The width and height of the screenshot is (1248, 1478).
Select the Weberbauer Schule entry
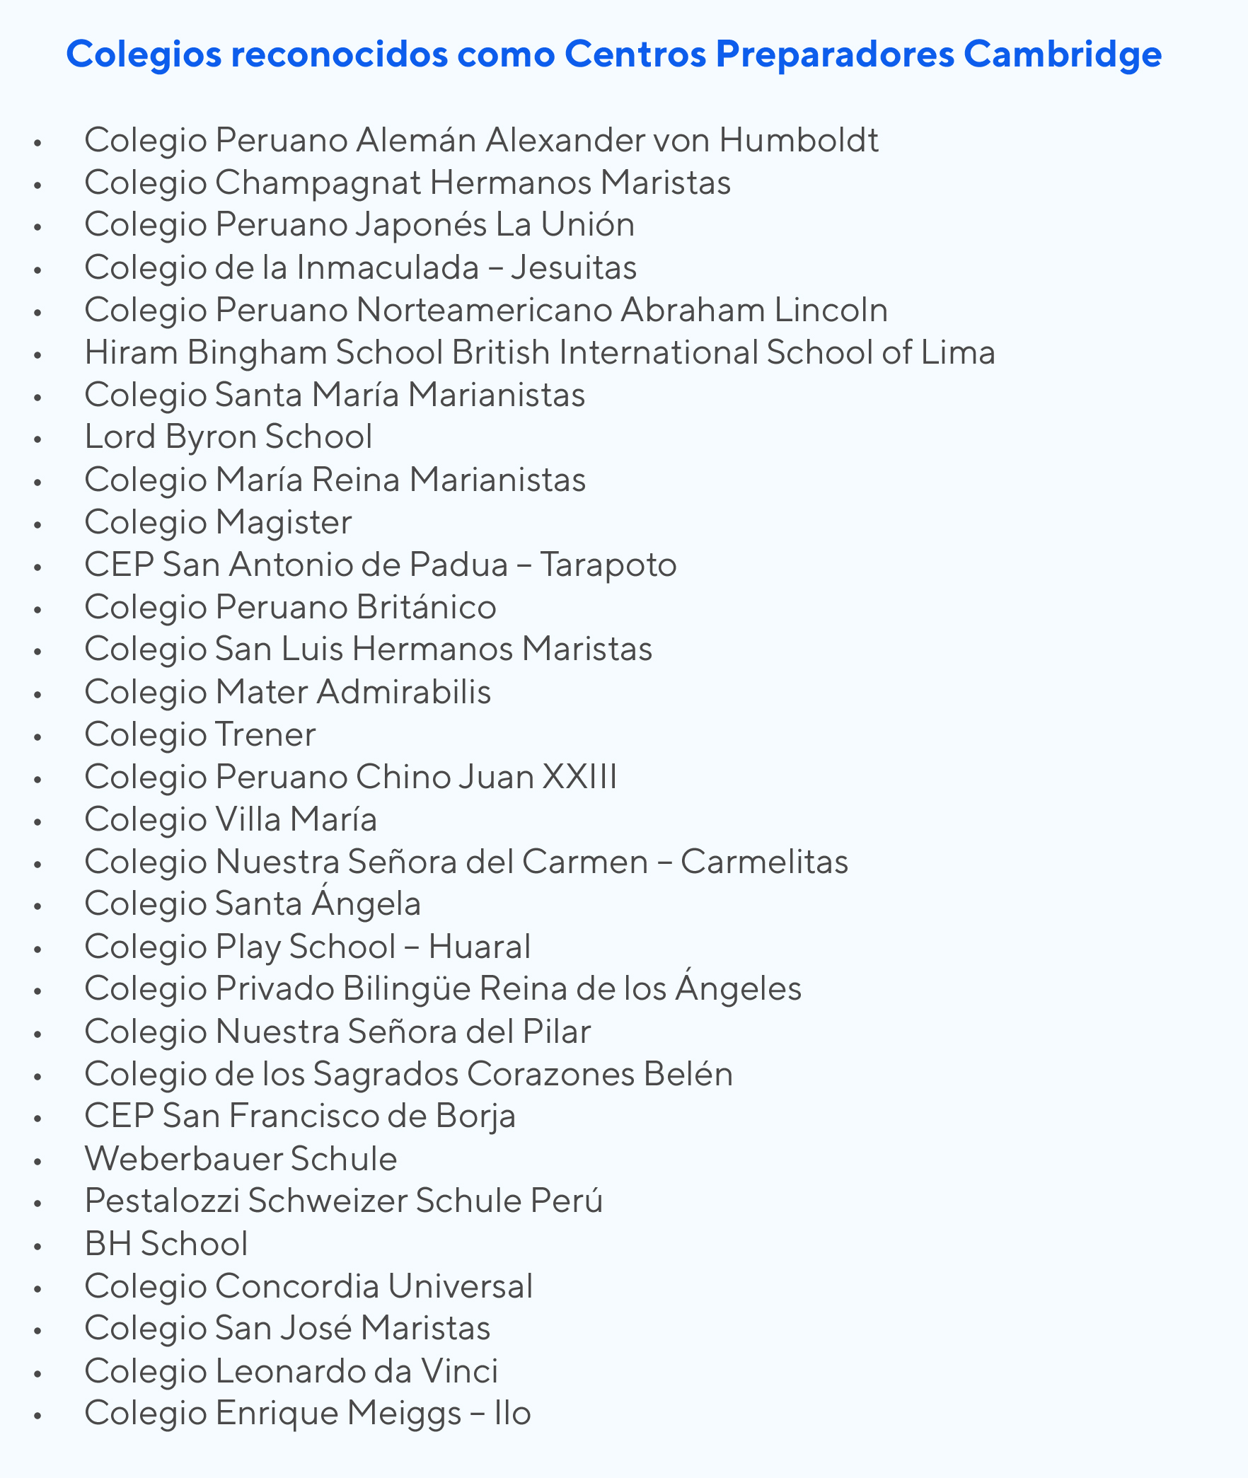point(241,1159)
